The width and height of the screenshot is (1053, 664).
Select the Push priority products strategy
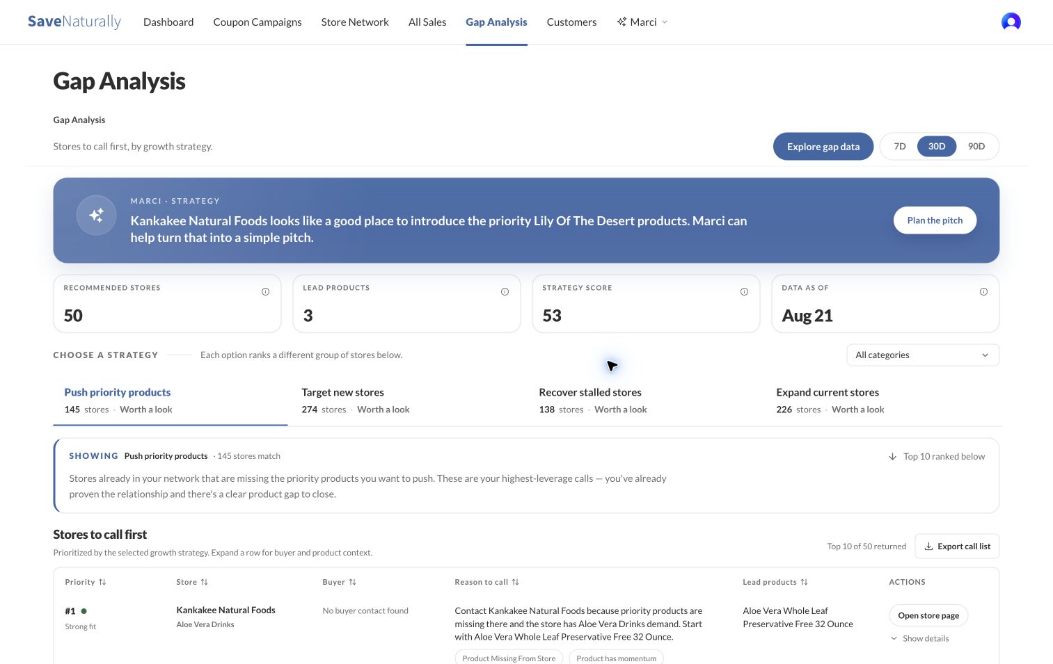(x=171, y=400)
